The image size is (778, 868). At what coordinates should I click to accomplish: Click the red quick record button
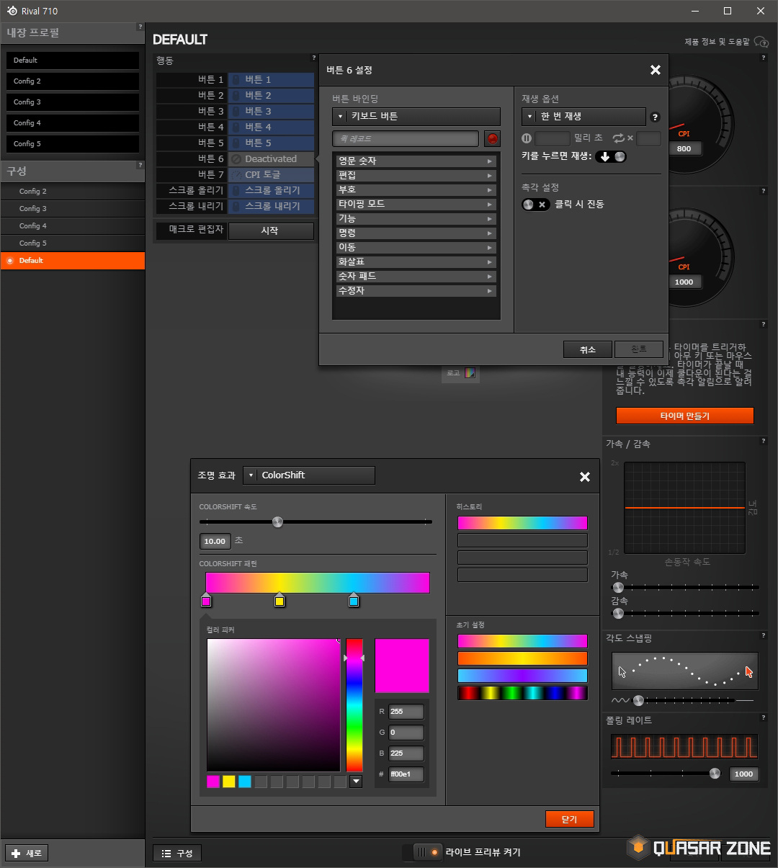[493, 138]
